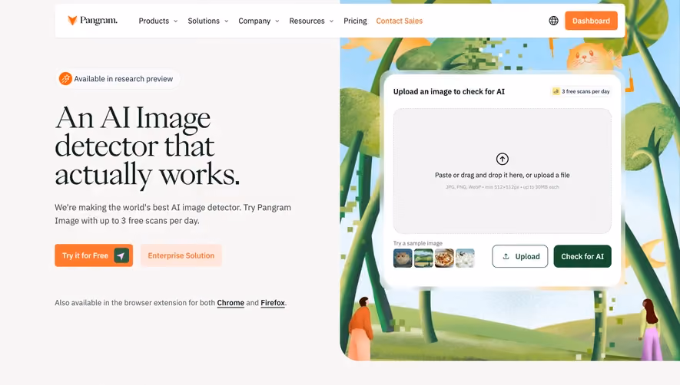680x385 pixels.
Task: Click the 'Try a sample image' label
Action: coord(418,243)
